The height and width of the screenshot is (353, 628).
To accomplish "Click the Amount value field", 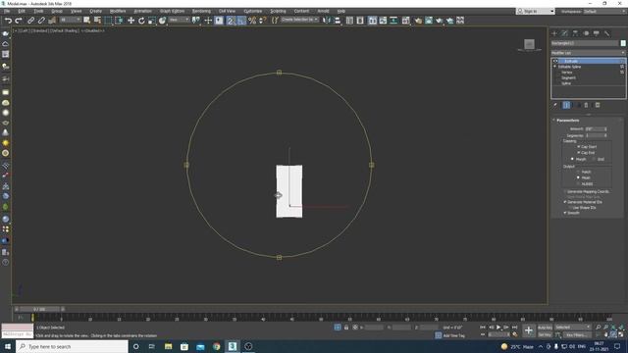I will pyautogui.click(x=594, y=128).
